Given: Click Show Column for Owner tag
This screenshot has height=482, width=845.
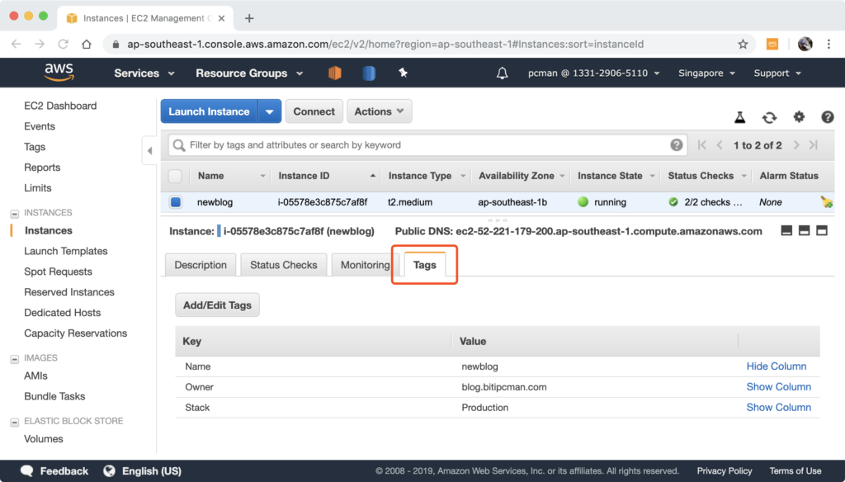Looking at the screenshot, I should [779, 386].
